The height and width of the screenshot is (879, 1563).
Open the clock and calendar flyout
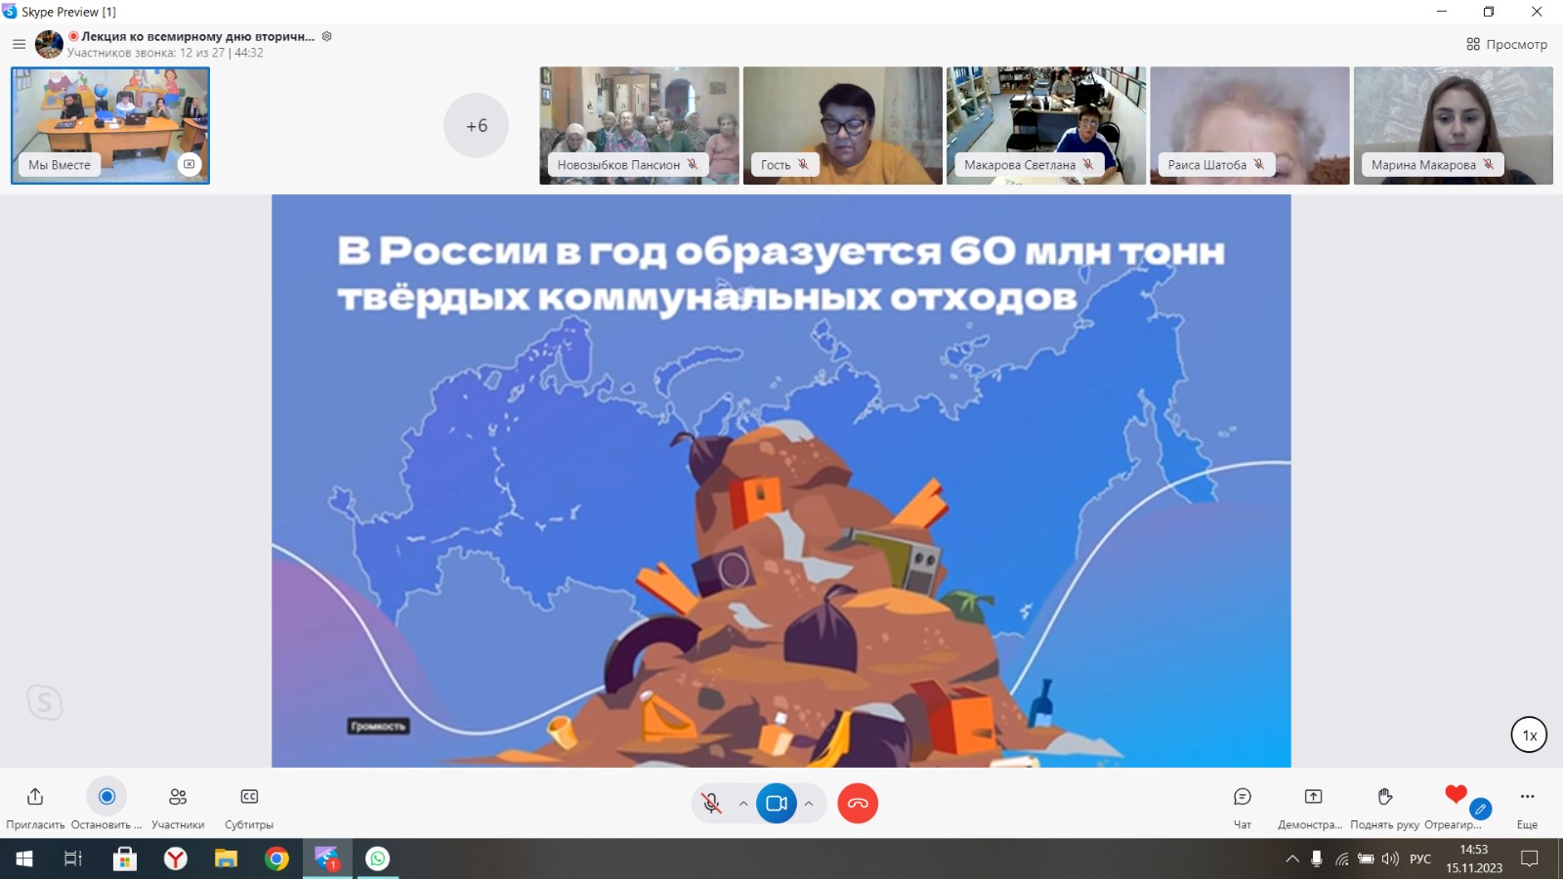tap(1474, 858)
